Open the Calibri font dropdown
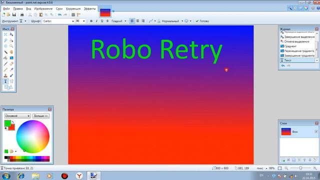 pyautogui.click(x=73, y=21)
